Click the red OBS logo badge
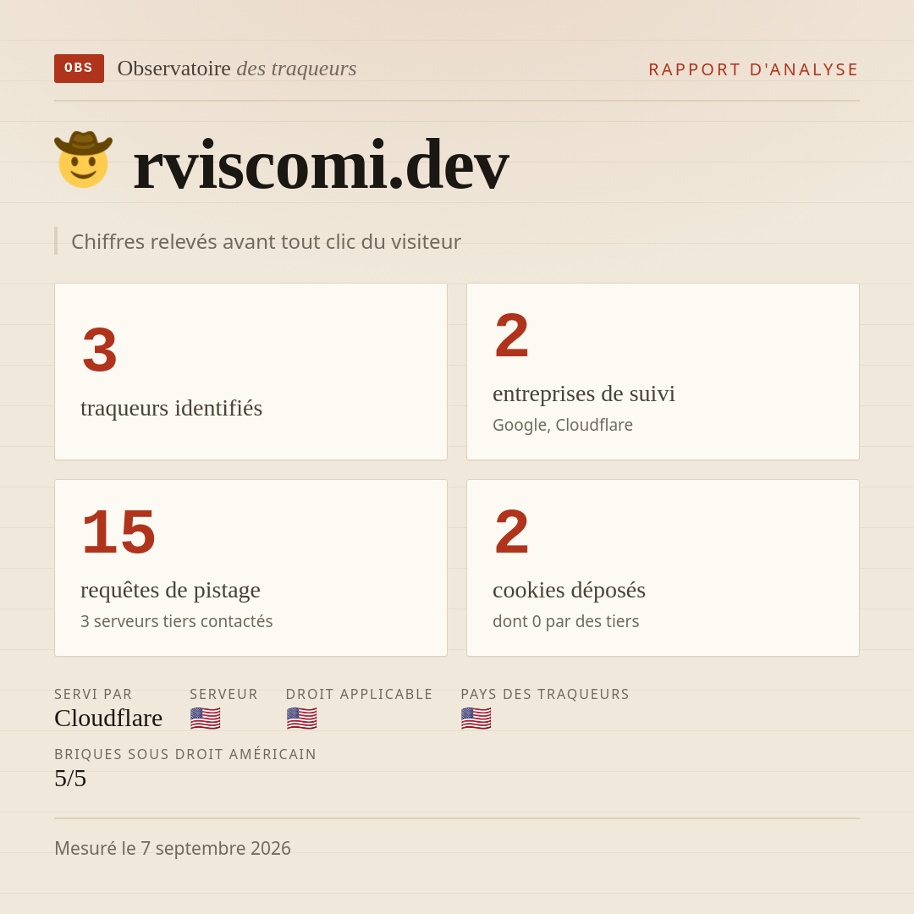This screenshot has height=914, width=914. [x=80, y=69]
